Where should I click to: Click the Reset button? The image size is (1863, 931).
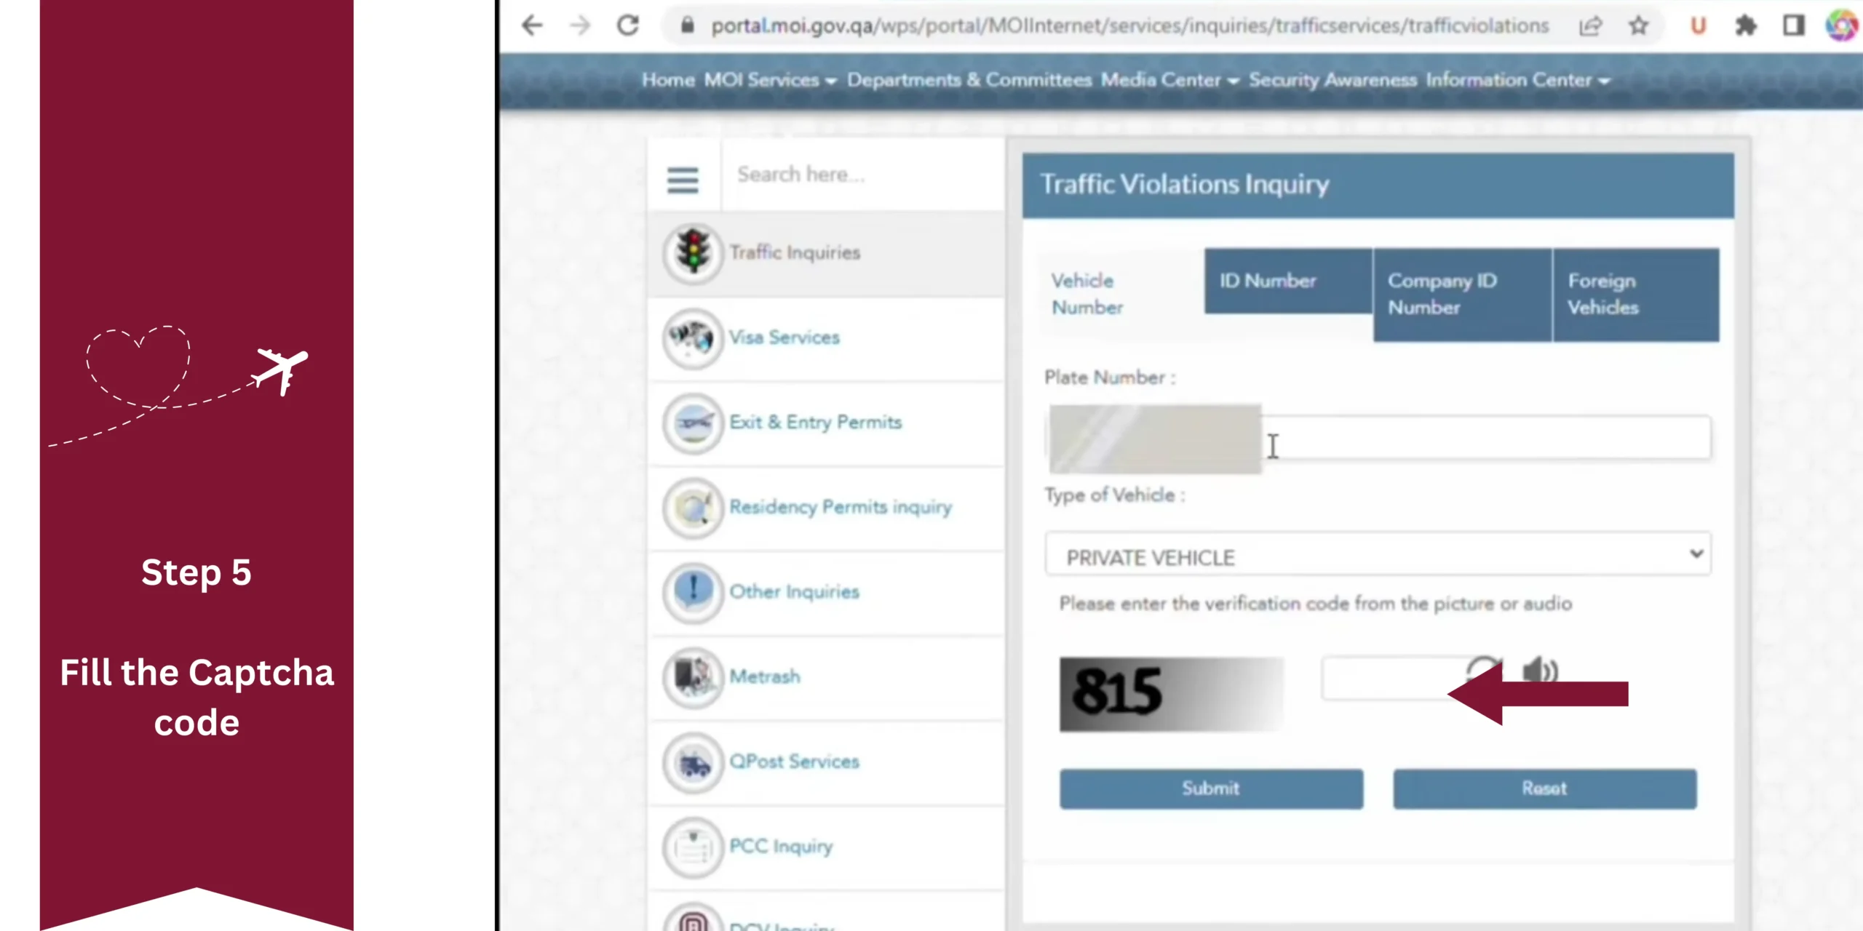pos(1544,787)
